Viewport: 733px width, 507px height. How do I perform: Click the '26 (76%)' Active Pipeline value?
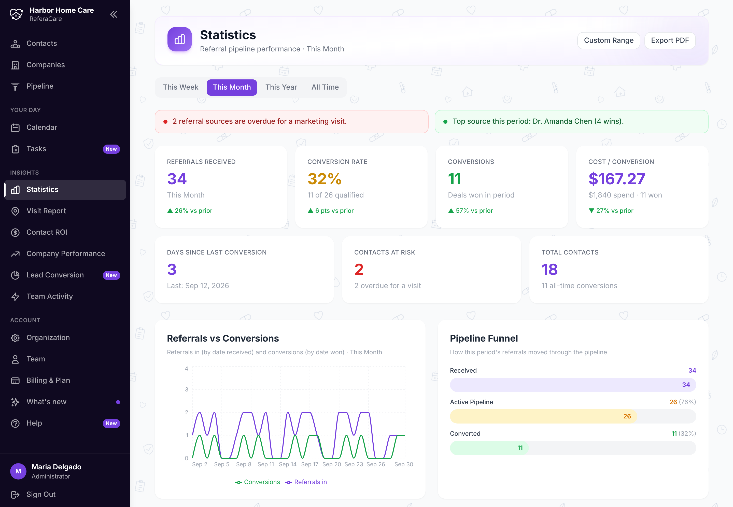point(683,402)
